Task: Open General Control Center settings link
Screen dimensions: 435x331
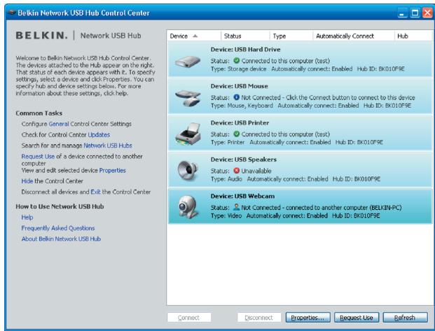Action: 59,124
